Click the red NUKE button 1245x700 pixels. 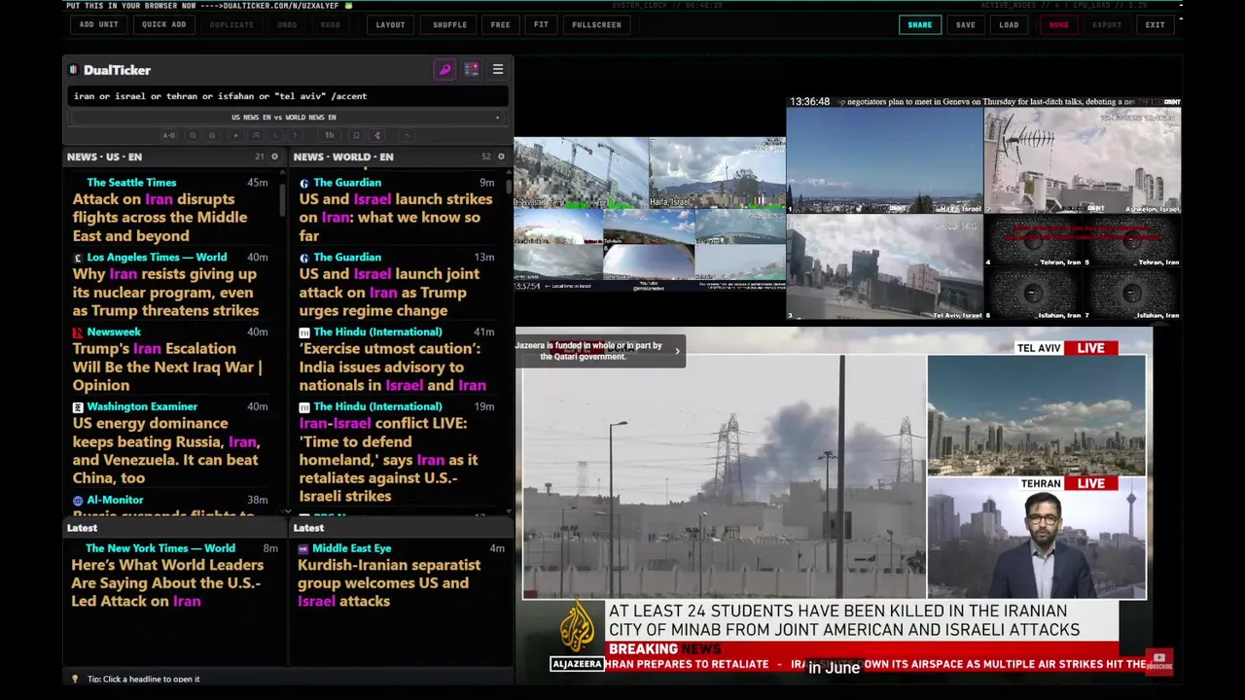[1058, 24]
